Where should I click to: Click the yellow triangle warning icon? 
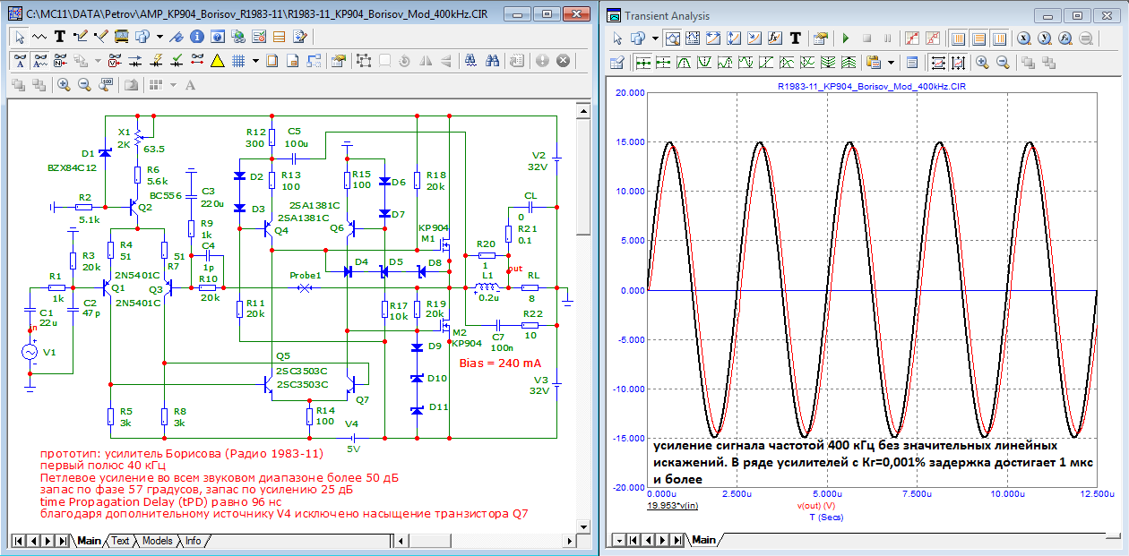pyautogui.click(x=217, y=61)
